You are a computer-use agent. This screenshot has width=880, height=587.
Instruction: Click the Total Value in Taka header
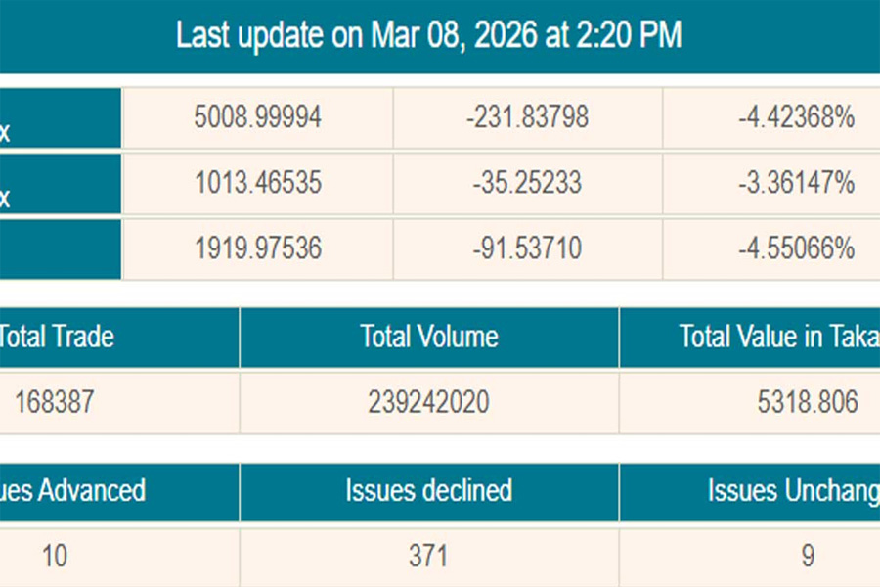pyautogui.click(x=778, y=338)
